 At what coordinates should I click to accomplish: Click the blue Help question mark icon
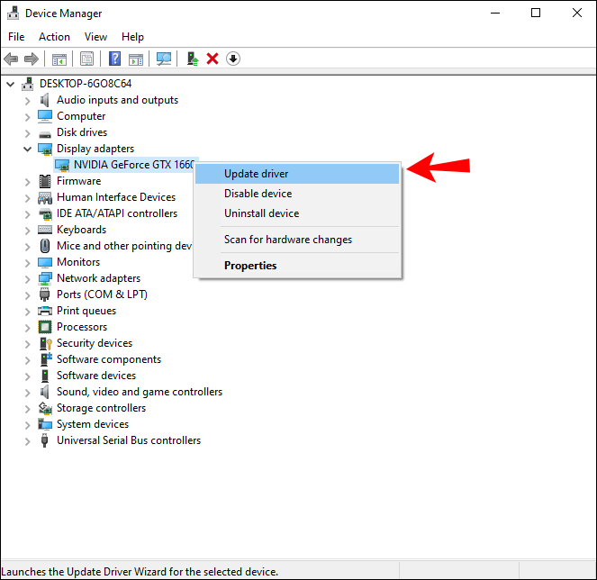pyautogui.click(x=114, y=59)
